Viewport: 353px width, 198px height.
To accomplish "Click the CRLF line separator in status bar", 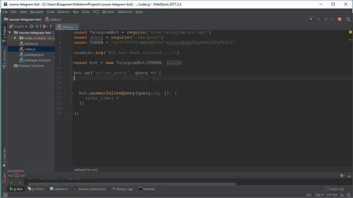I will (x=319, y=195).
